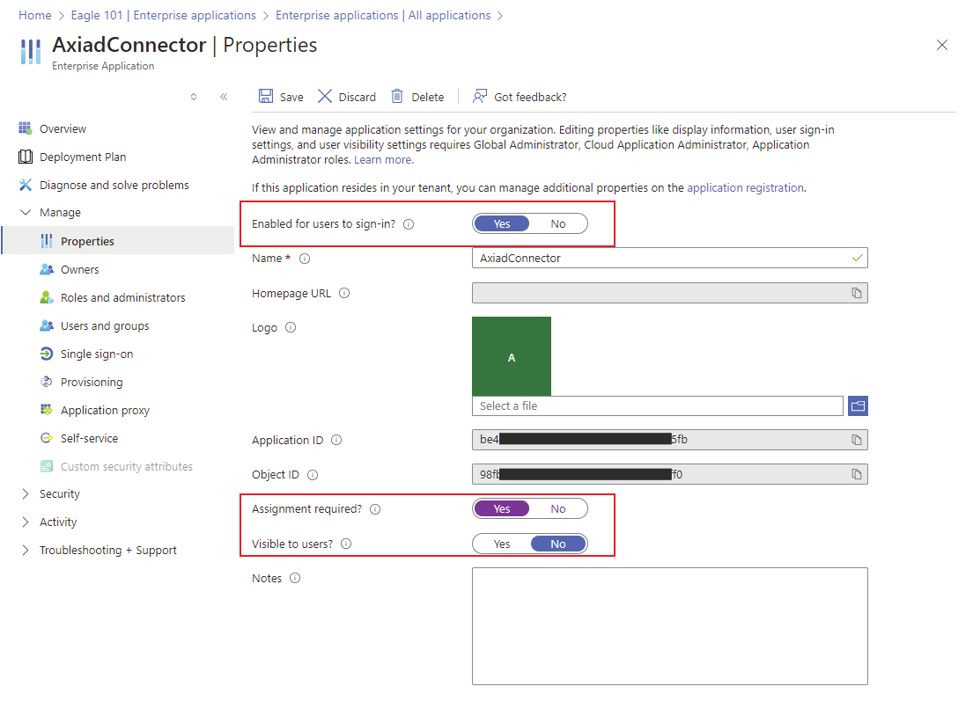Set Enabled for users to sign-in to Yes
973x701 pixels.
click(501, 223)
